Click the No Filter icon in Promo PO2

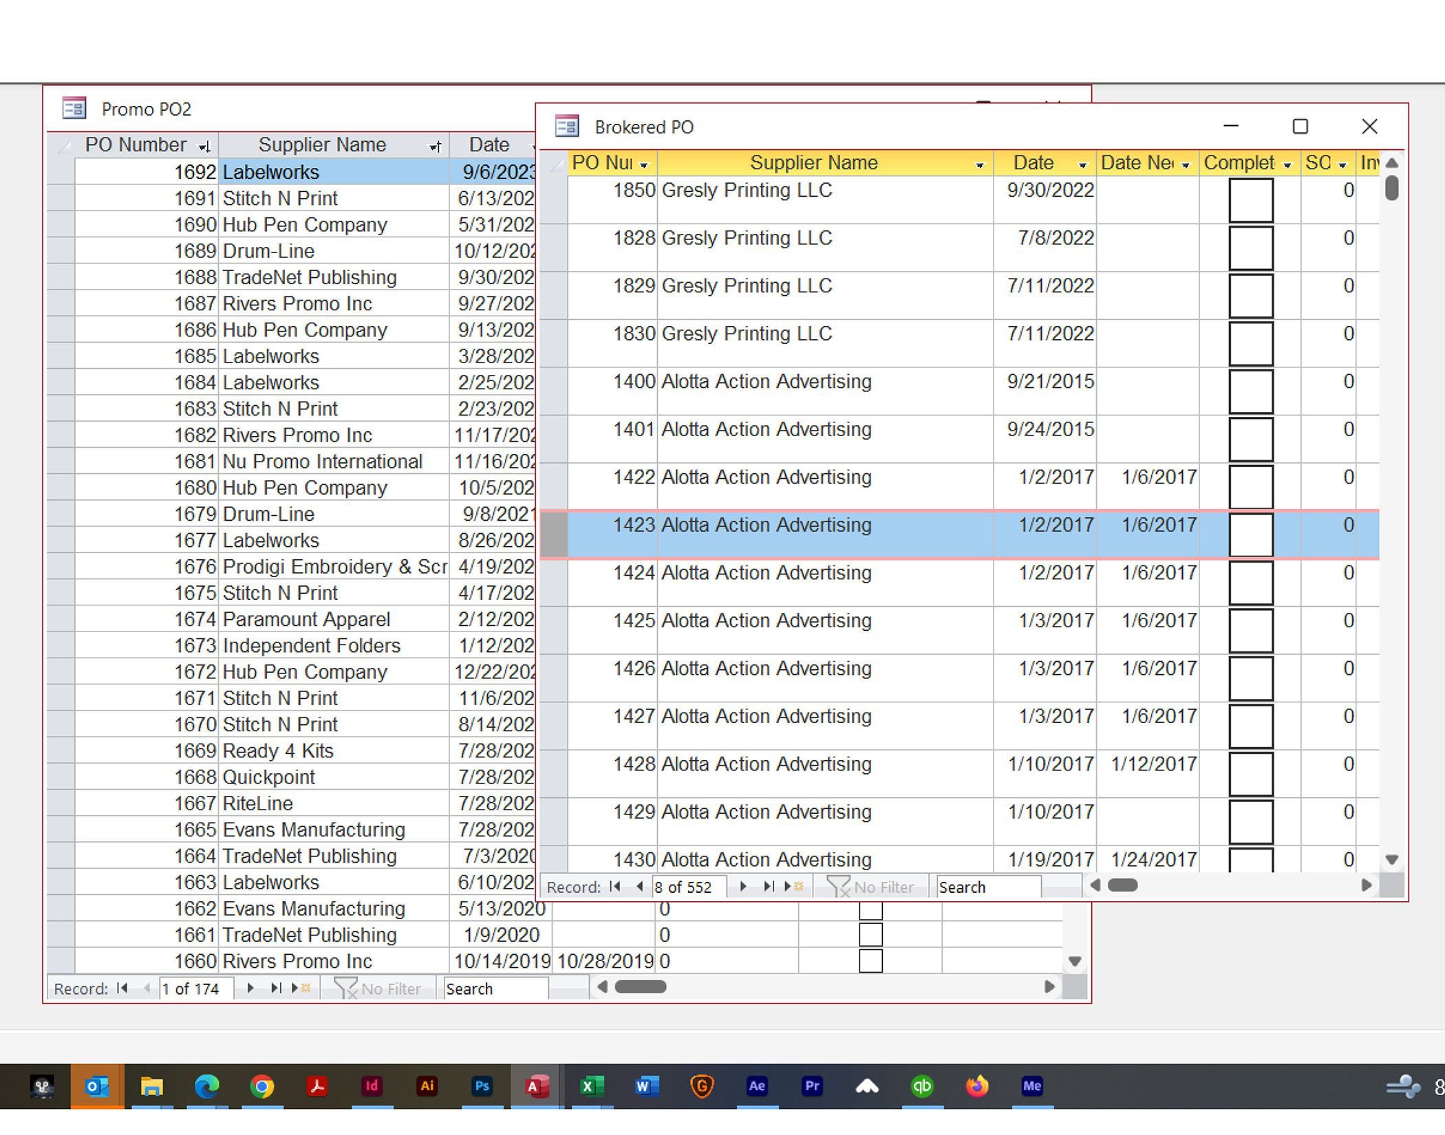(x=377, y=988)
